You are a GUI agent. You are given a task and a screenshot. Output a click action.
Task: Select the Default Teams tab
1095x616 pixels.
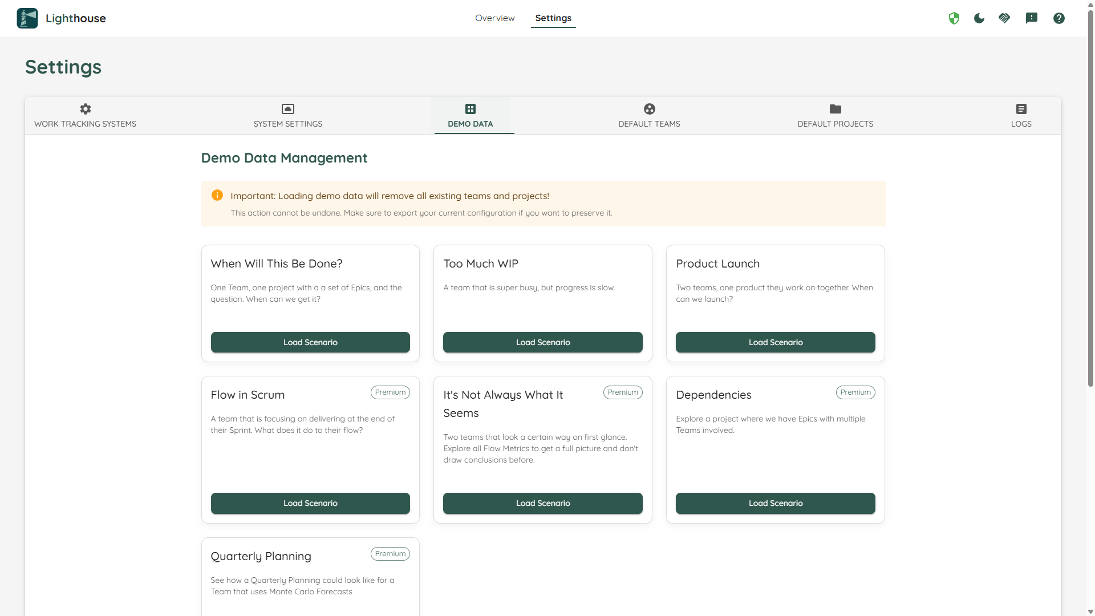tap(649, 116)
